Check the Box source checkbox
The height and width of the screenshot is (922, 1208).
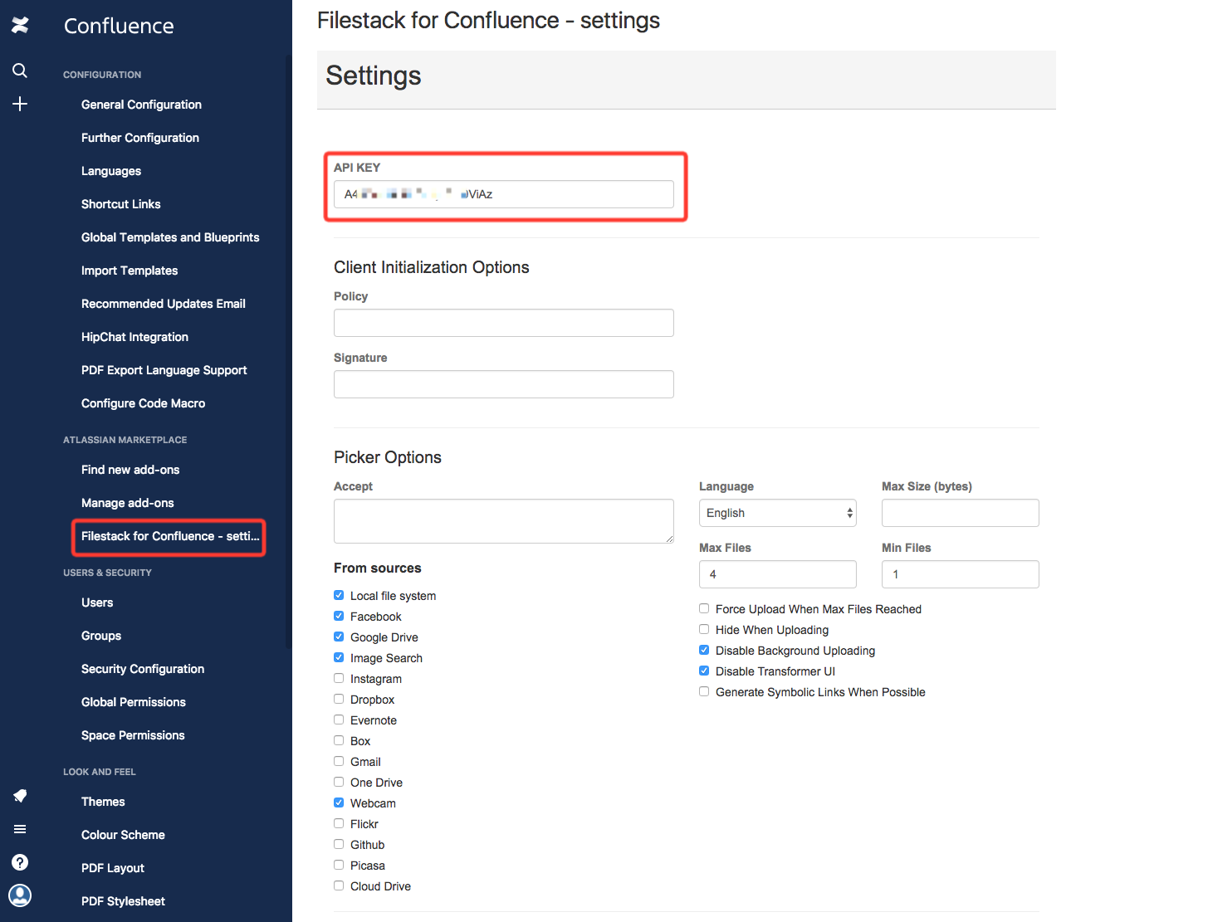(339, 740)
